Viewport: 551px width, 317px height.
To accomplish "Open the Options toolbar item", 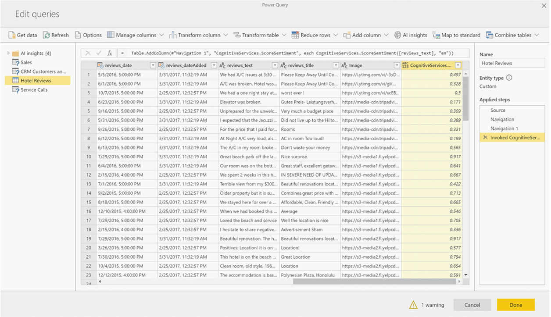I will [88, 35].
